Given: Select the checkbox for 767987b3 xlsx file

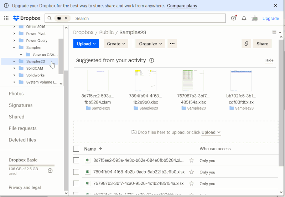Looking at the screenshot, I should [x=76, y=183].
